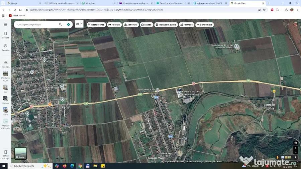301x169 pixels.
Task: Filter map by Hoteluri
Action: coord(114,25)
